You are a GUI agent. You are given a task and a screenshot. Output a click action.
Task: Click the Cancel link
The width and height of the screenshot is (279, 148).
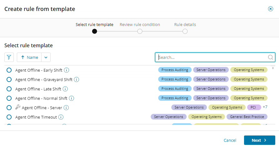tap(230, 140)
